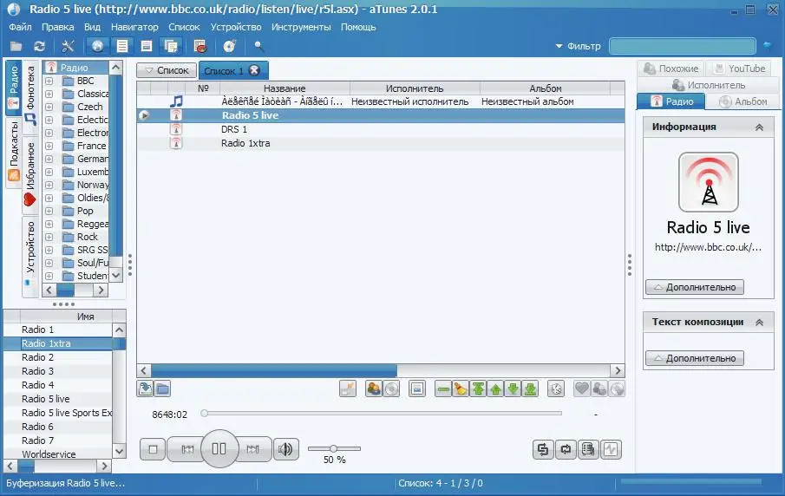Click the Название column header
The width and height of the screenshot is (785, 496).
(x=285, y=88)
